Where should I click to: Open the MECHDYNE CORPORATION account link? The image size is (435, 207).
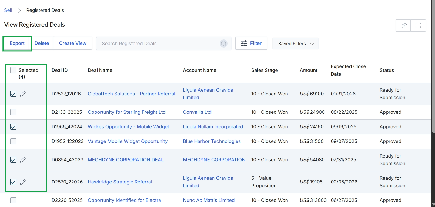214,160
